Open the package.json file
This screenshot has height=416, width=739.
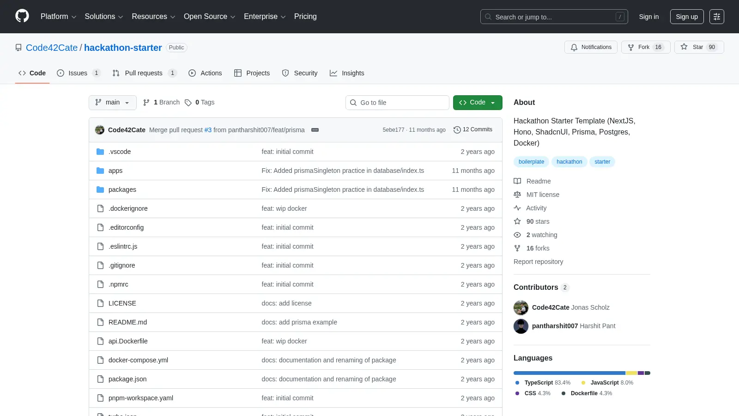click(127, 379)
